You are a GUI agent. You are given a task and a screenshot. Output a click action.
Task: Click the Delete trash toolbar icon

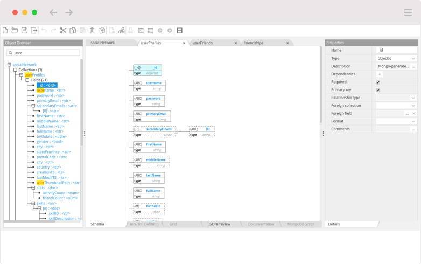tap(92, 31)
